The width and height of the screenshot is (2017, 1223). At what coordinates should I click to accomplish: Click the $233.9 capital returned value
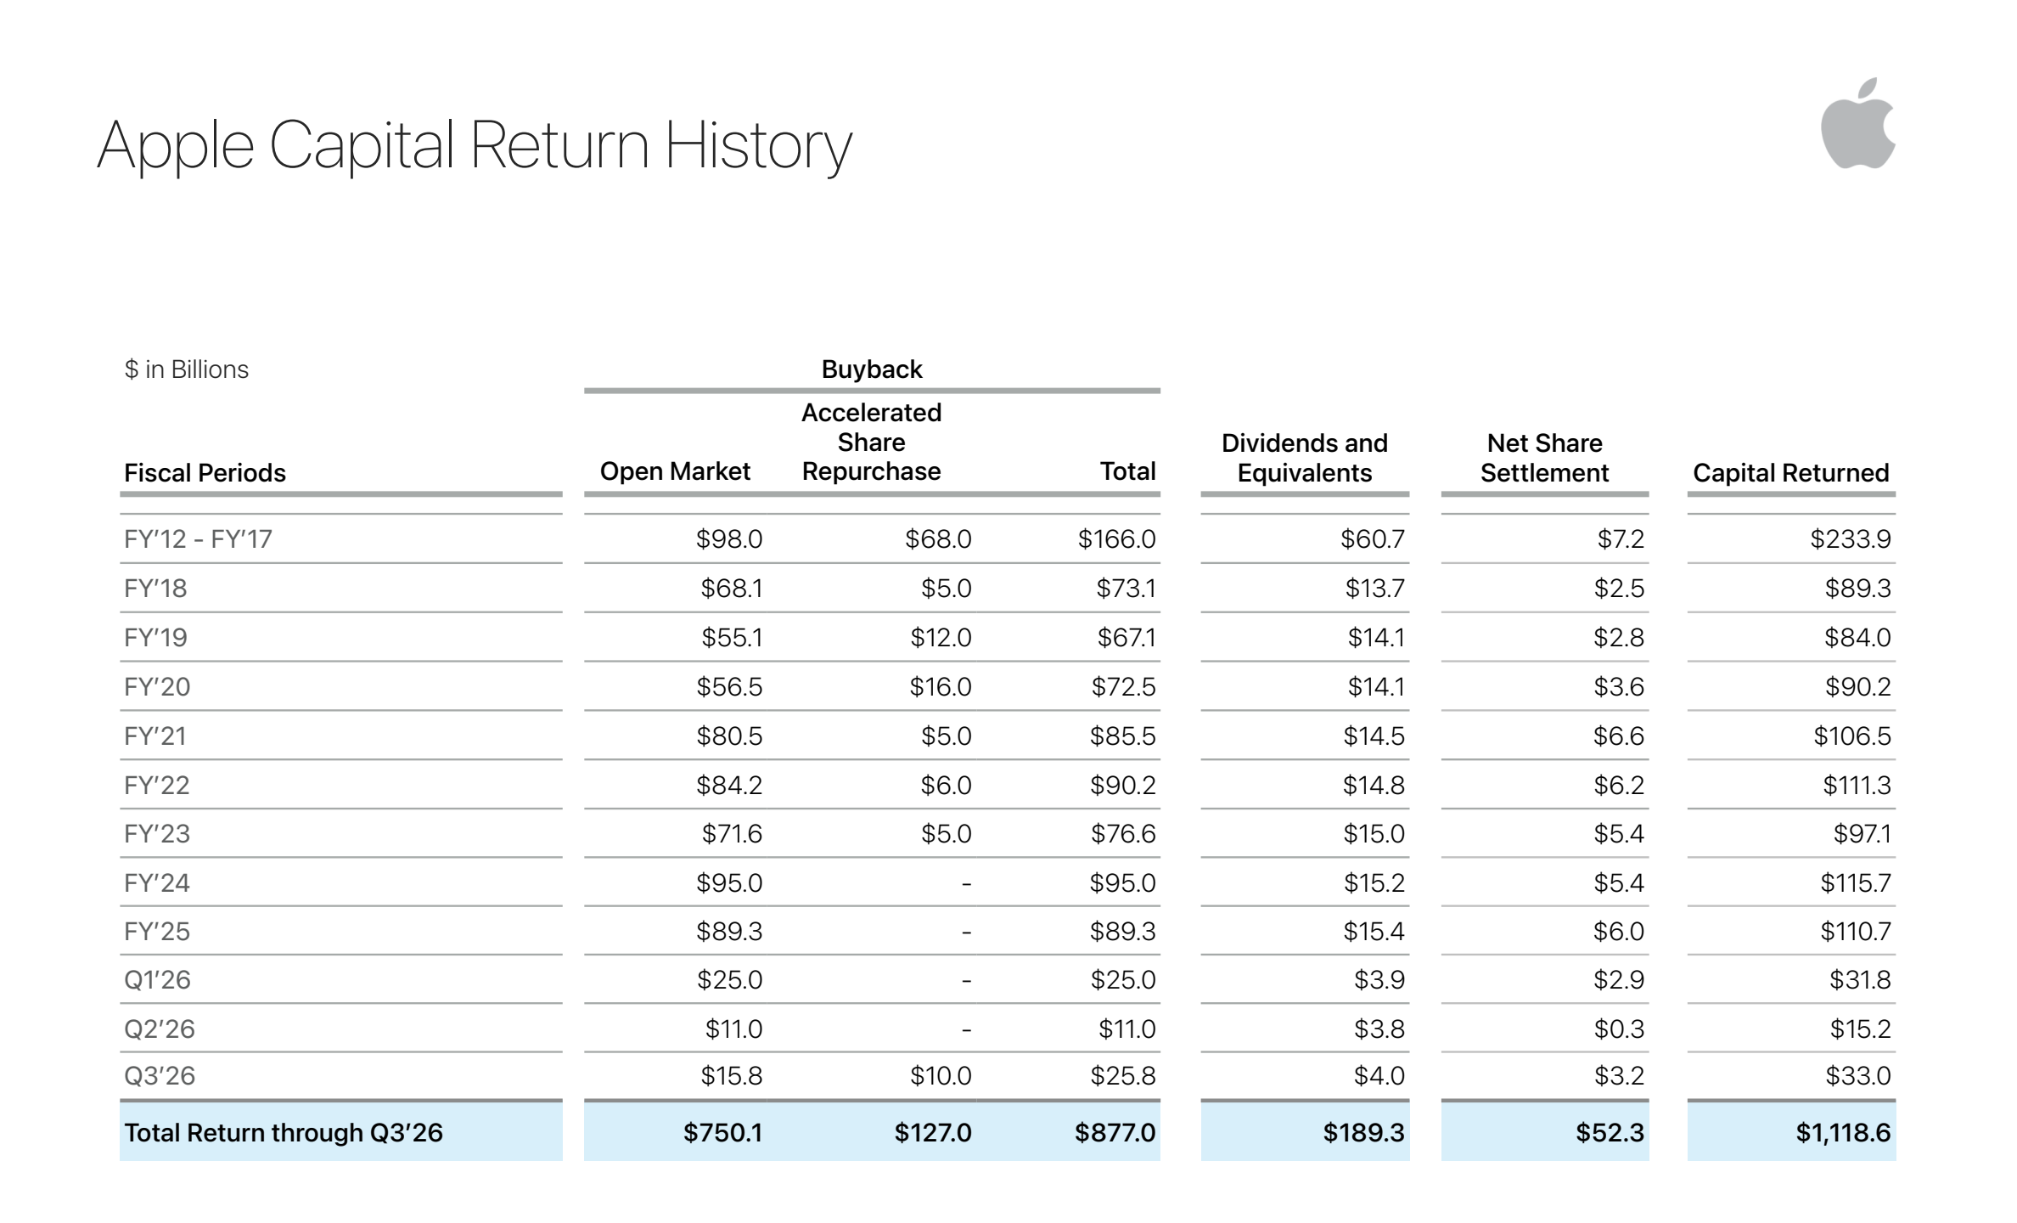point(1851,539)
